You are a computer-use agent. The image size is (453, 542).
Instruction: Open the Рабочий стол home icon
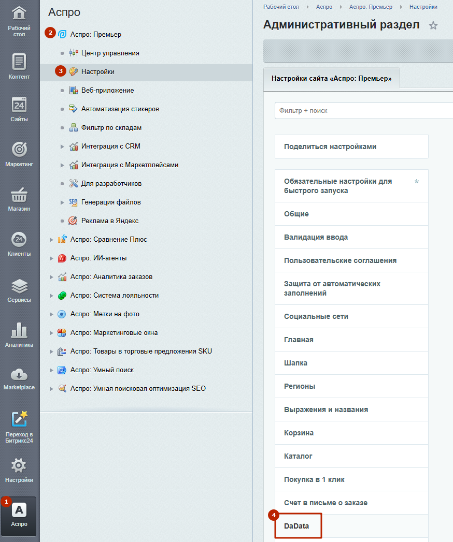(x=19, y=14)
